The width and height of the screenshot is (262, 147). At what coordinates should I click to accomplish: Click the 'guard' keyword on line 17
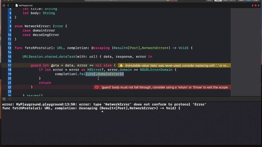coord(36,65)
